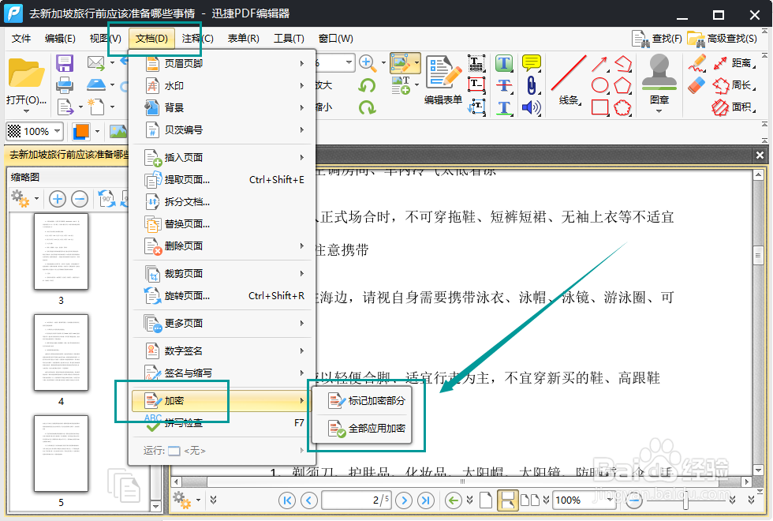The width and height of the screenshot is (773, 521).
Task: Open the 文件 menu
Action: (21, 39)
